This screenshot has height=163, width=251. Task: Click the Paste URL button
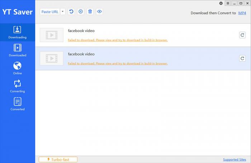point(50,12)
